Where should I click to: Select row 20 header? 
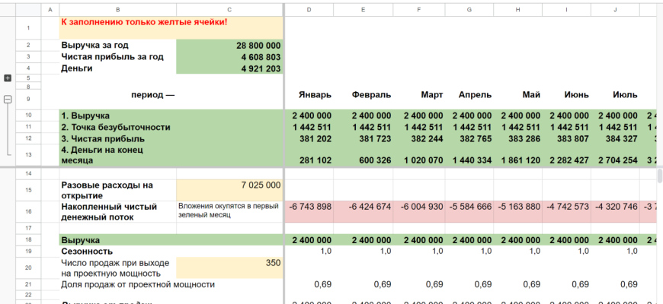click(28, 268)
